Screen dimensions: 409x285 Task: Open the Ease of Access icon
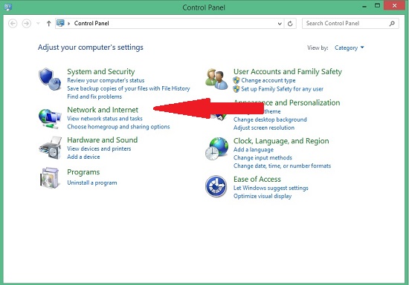[216, 186]
